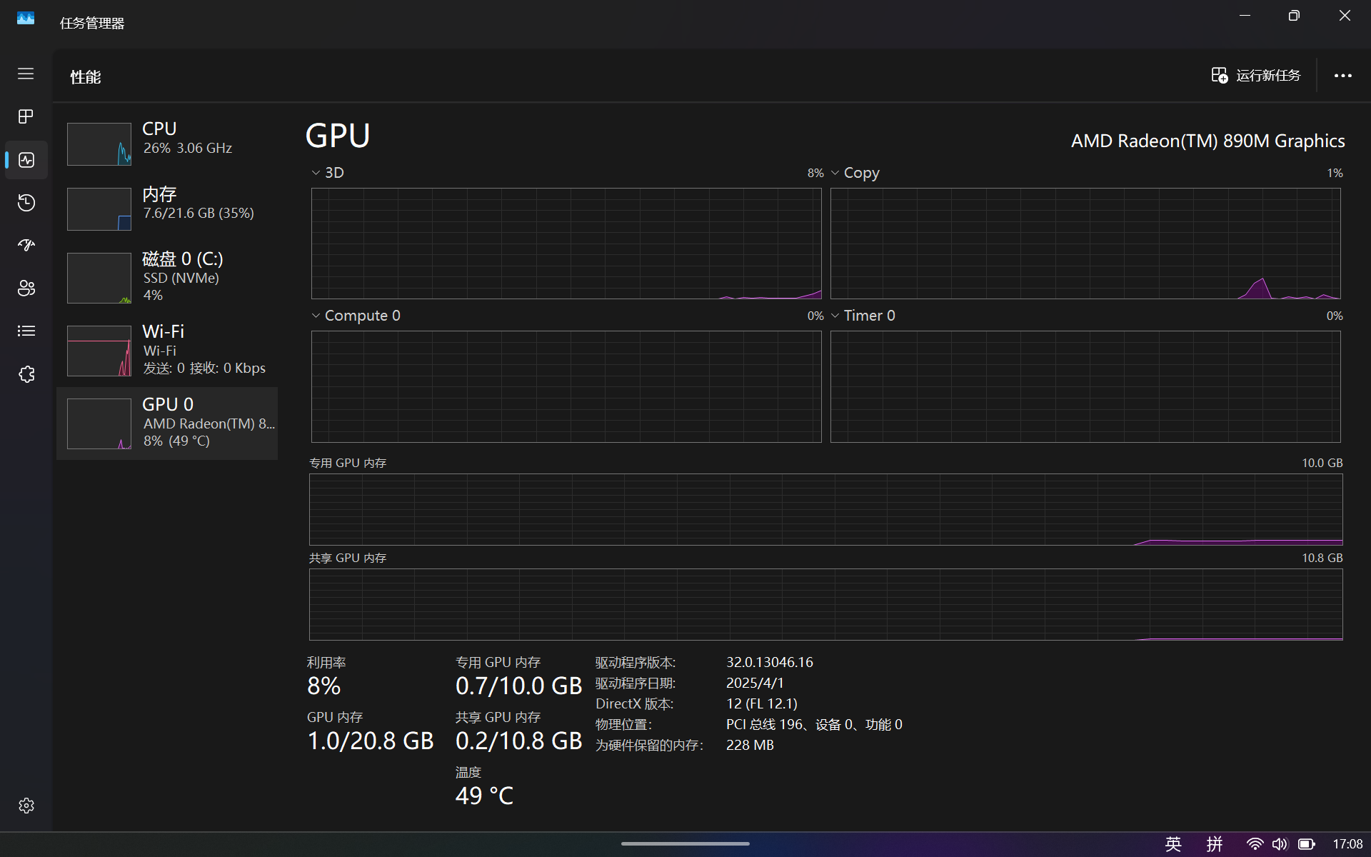Open Startup apps sidebar icon
This screenshot has width=1371, height=857.
click(26, 246)
